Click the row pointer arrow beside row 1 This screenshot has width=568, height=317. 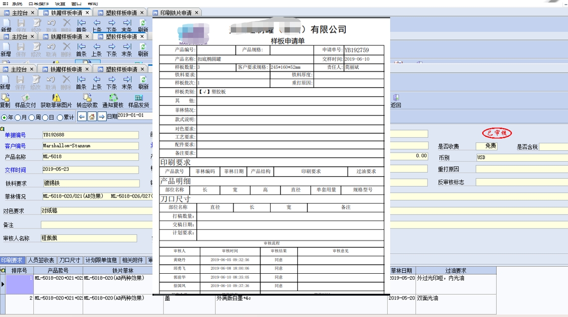[2, 284]
